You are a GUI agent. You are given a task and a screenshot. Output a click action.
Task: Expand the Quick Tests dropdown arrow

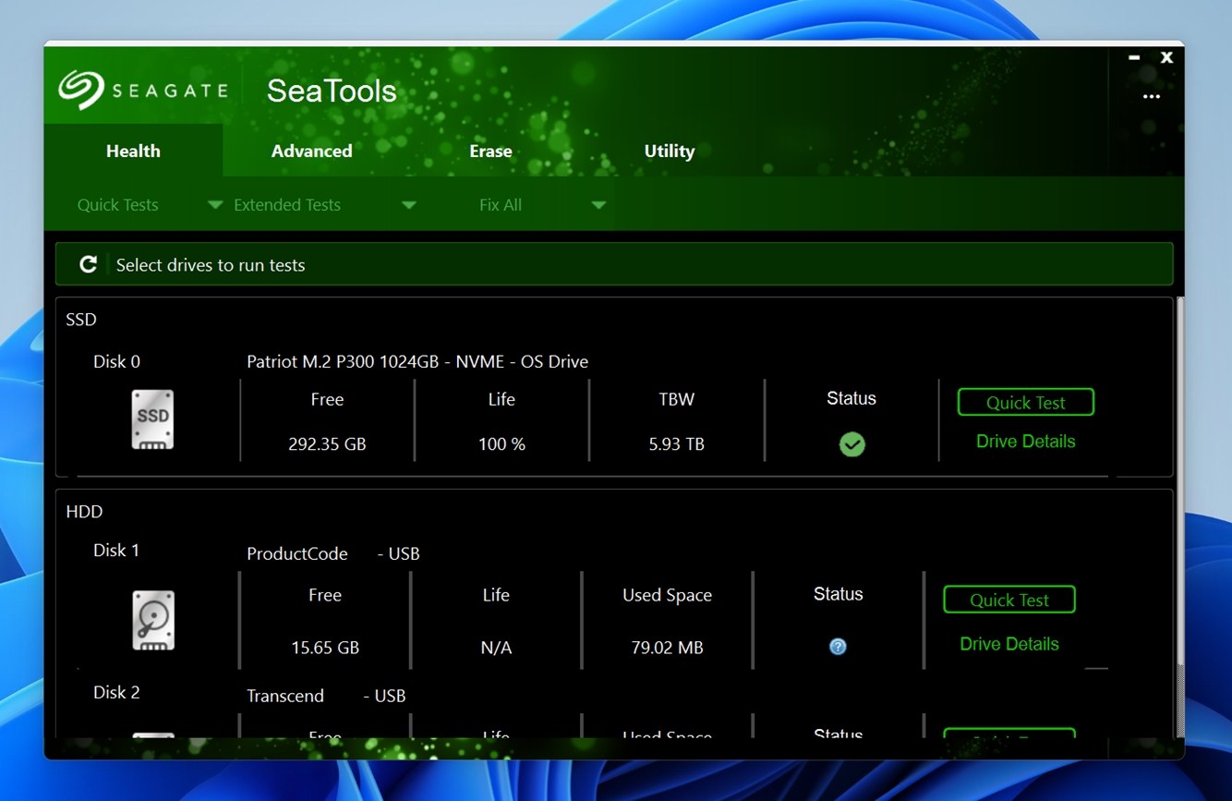click(215, 205)
